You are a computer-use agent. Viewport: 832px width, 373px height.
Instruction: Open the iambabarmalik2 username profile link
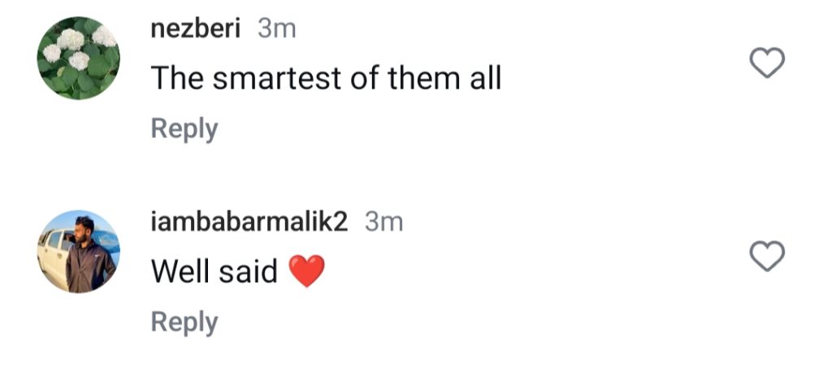(x=249, y=222)
